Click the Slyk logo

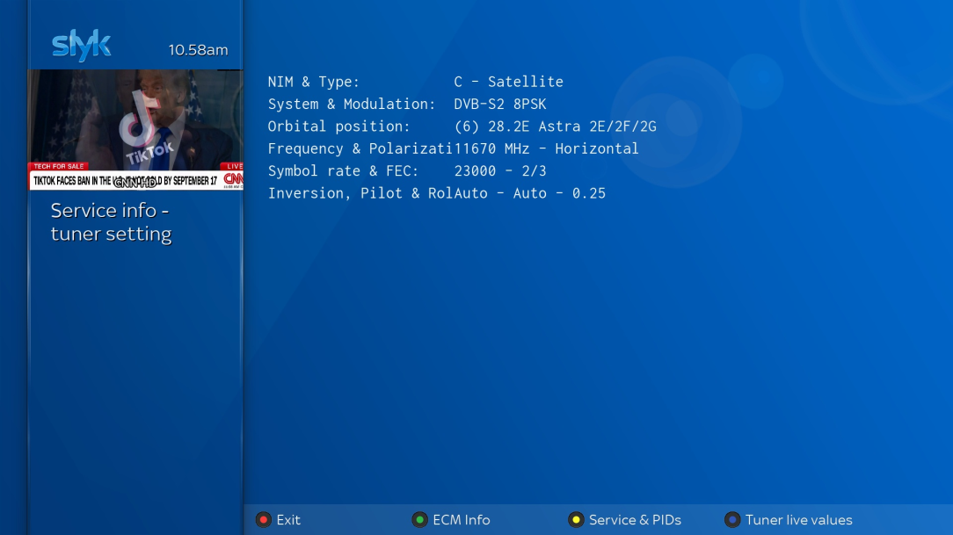tap(82, 46)
